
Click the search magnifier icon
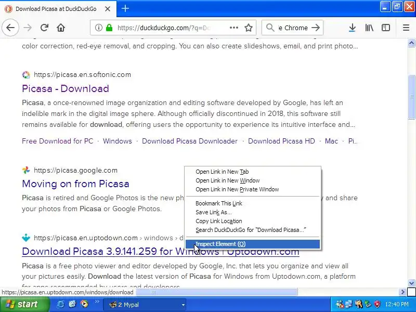click(x=270, y=28)
